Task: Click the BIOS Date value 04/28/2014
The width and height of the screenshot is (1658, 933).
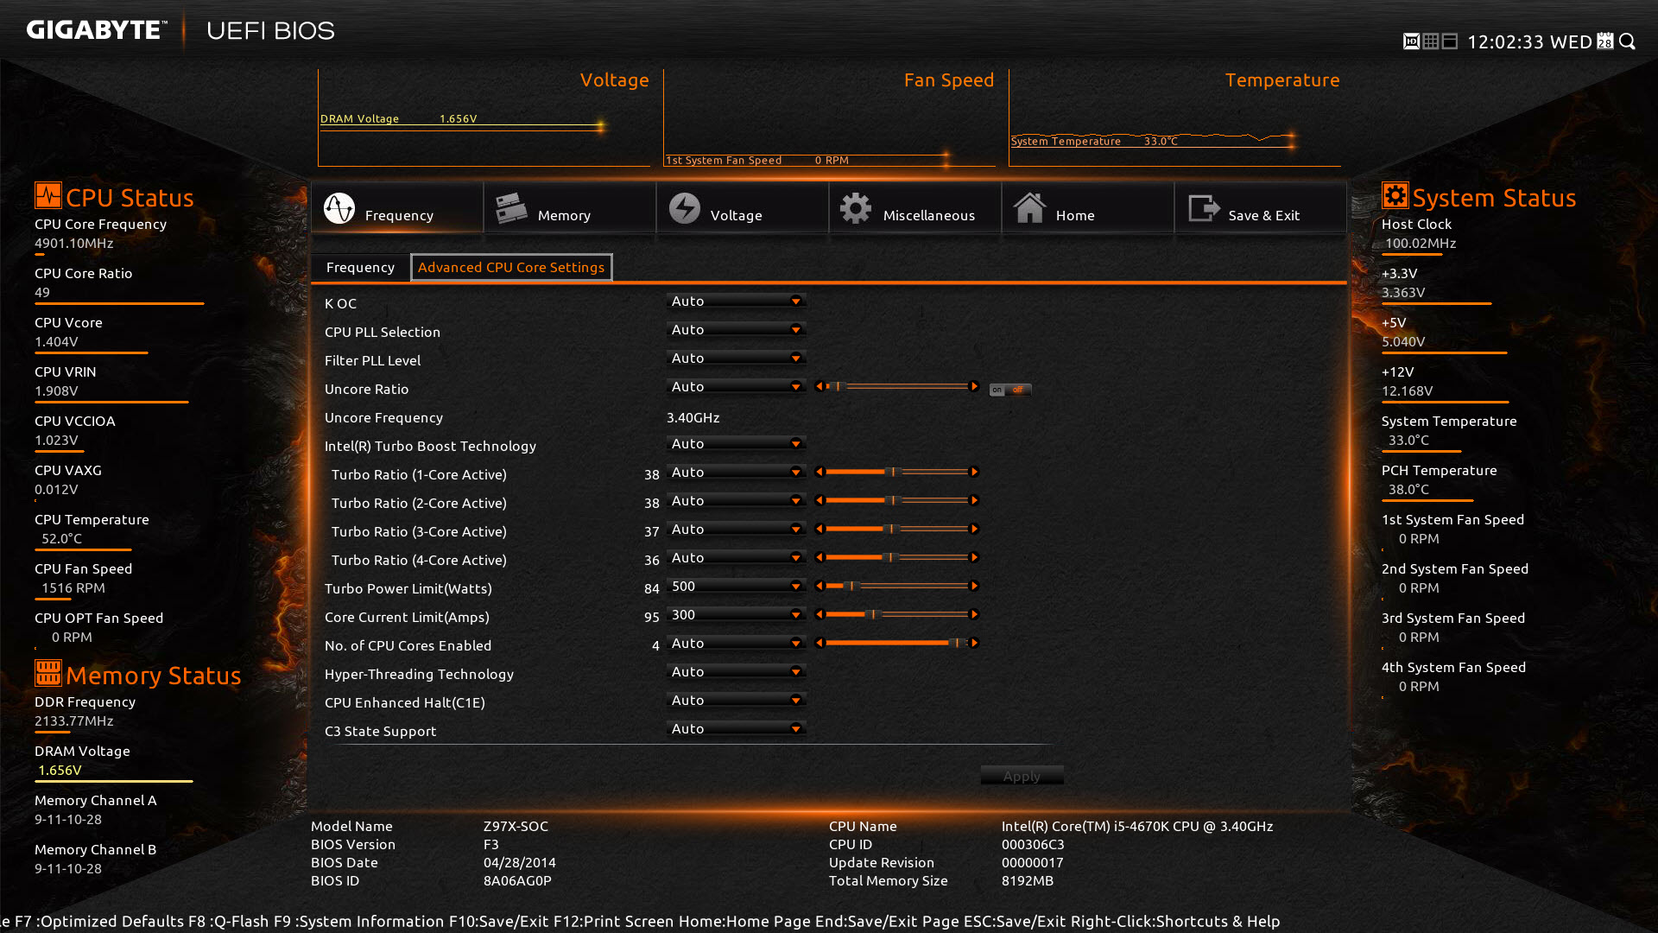Action: (520, 862)
